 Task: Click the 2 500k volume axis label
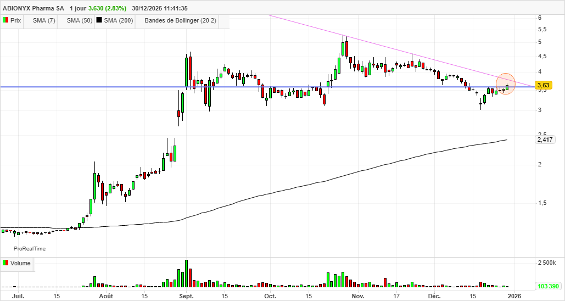547,263
